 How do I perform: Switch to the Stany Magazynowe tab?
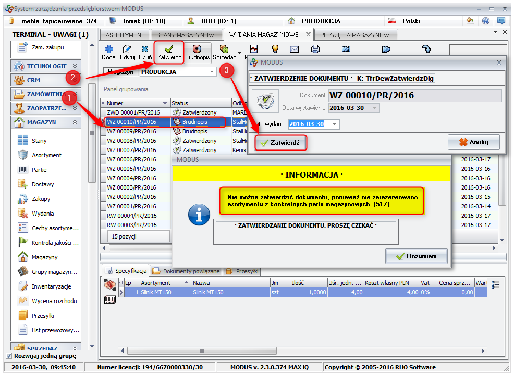tap(187, 35)
